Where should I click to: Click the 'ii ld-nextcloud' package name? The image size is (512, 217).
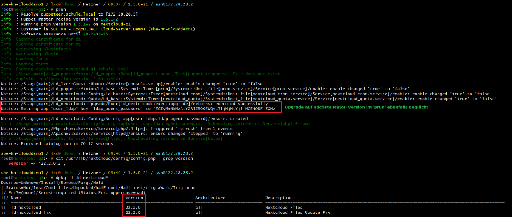[x=26, y=208]
